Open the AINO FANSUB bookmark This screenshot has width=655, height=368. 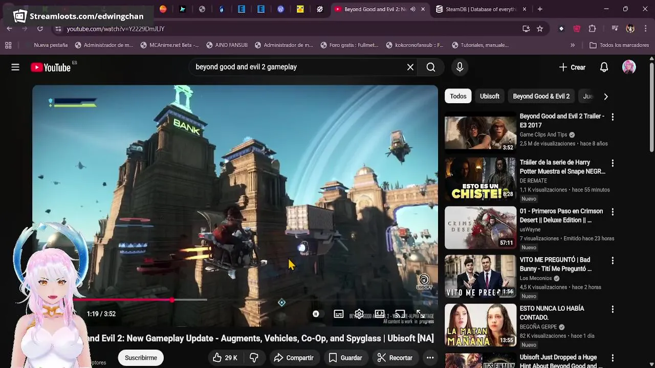click(x=227, y=45)
